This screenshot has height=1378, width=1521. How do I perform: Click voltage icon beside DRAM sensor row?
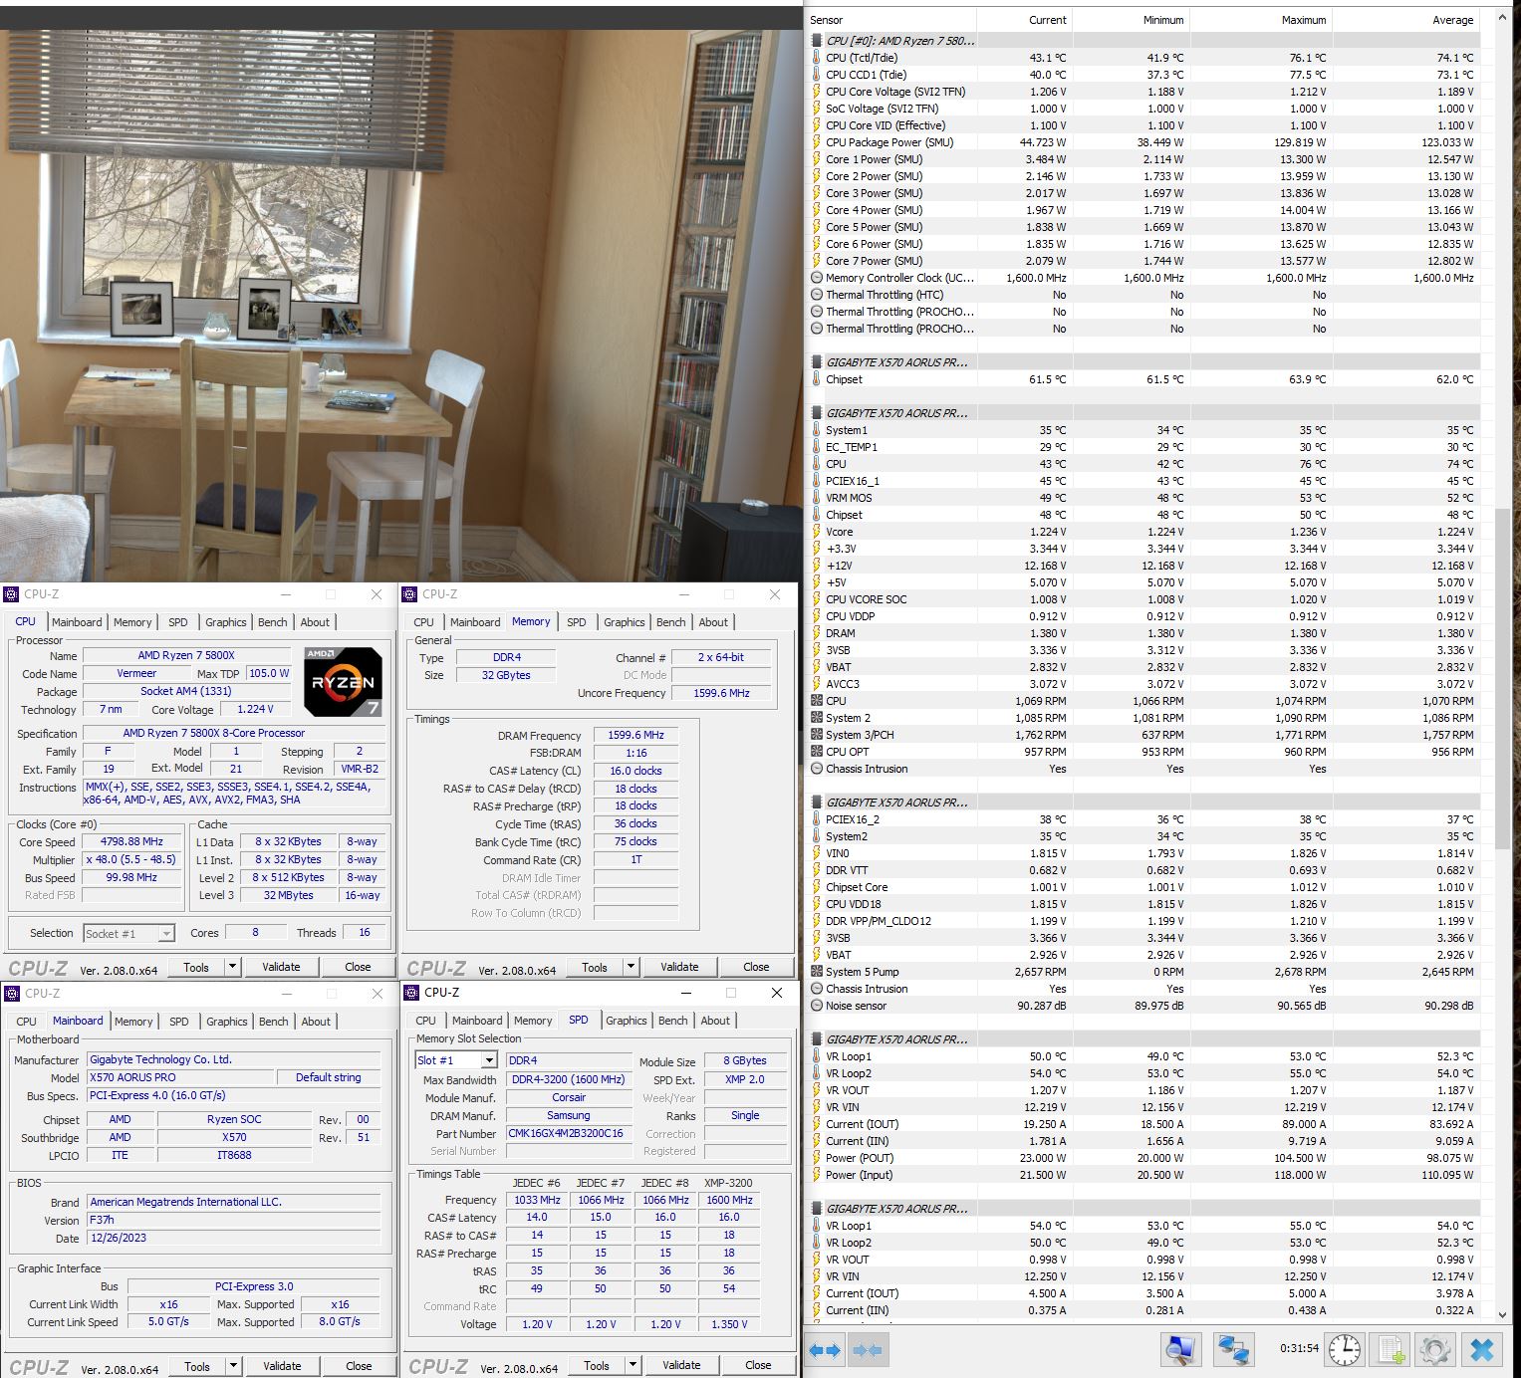click(x=817, y=633)
